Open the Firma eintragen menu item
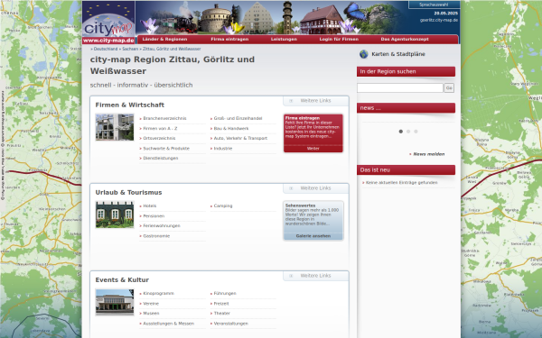This screenshot has width=542, height=338. (x=229, y=40)
